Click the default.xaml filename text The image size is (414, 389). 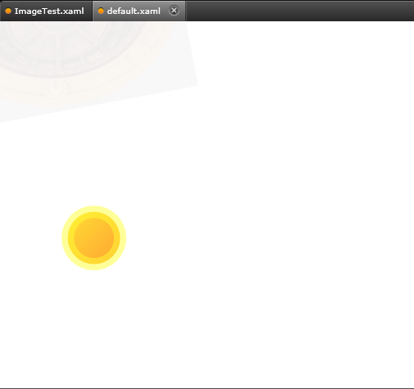134,11
